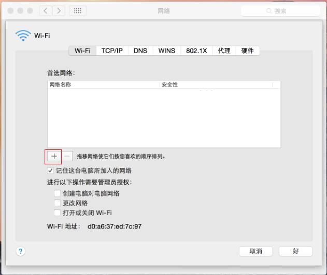Open the 802.1X tab

point(196,51)
